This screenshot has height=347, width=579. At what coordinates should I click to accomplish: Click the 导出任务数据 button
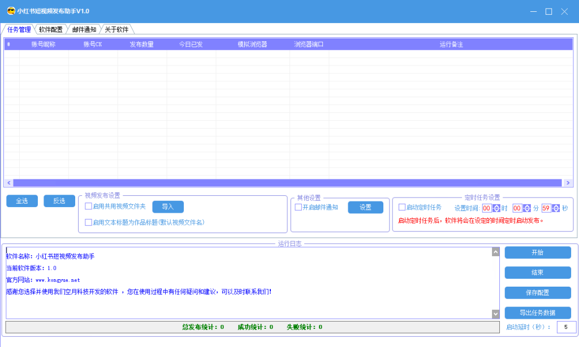point(538,313)
